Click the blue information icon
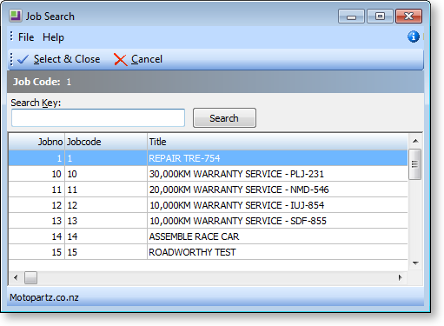Viewport: 444px width, 326px height. point(414,37)
